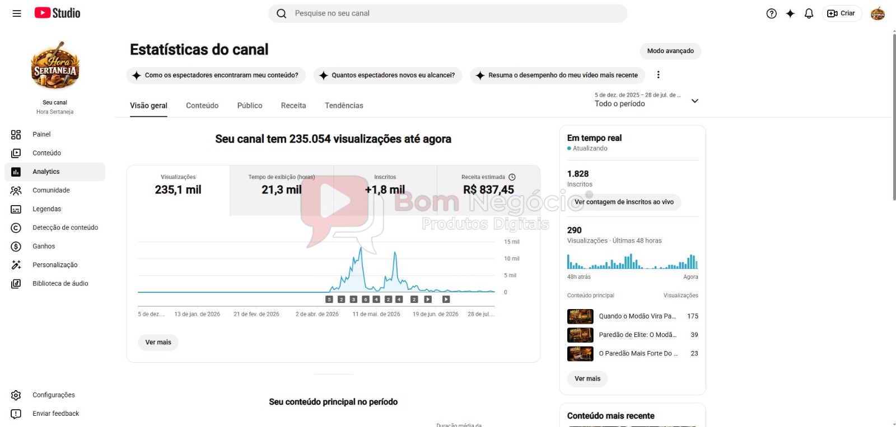Switch to the Receita tab
Screen dimensions: 896x427
click(x=293, y=106)
